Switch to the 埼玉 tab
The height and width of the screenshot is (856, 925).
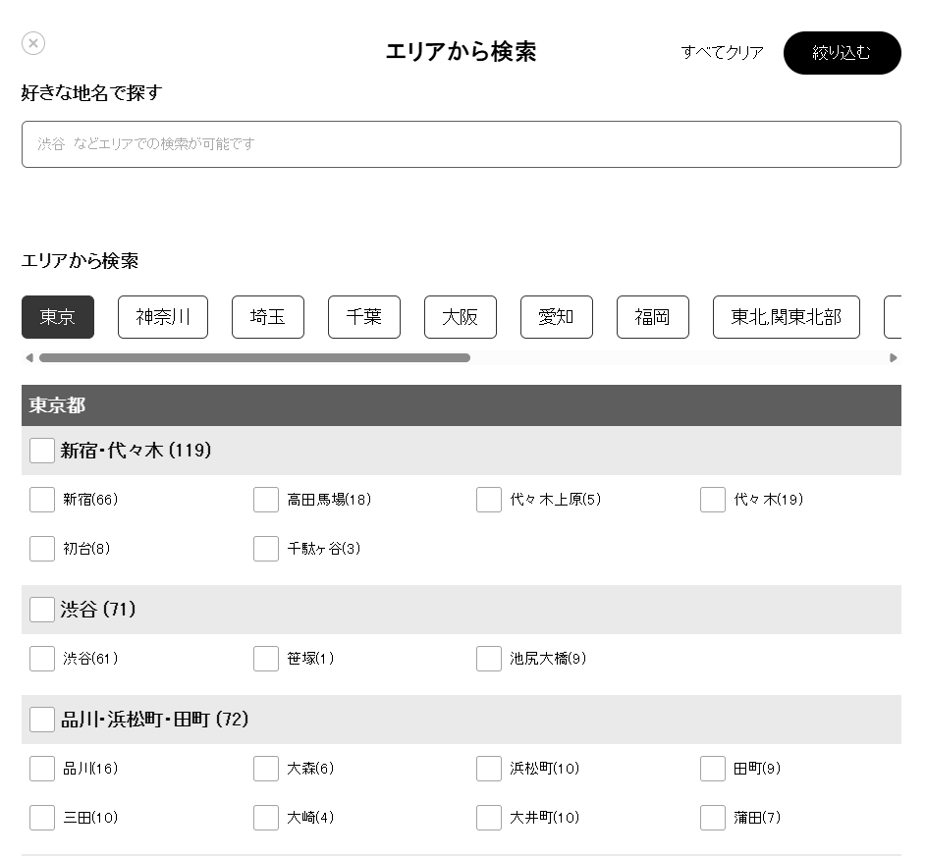pyautogui.click(x=268, y=317)
